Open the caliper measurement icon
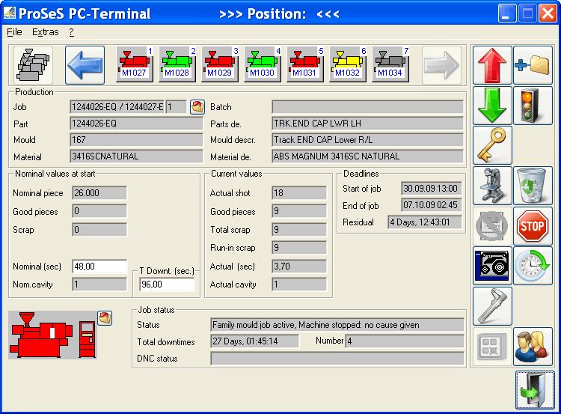This screenshot has width=561, height=414. (x=492, y=306)
